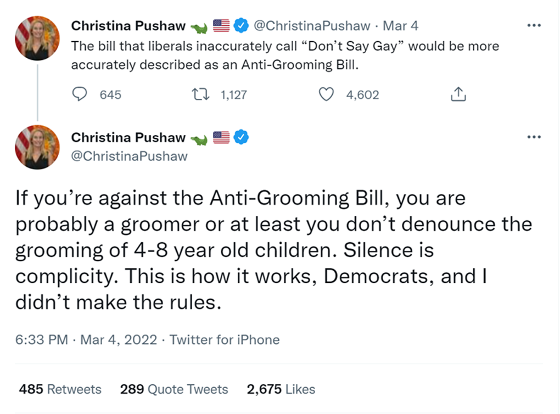Click the verified badge on the first tweet
The image size is (560, 414).
(241, 25)
